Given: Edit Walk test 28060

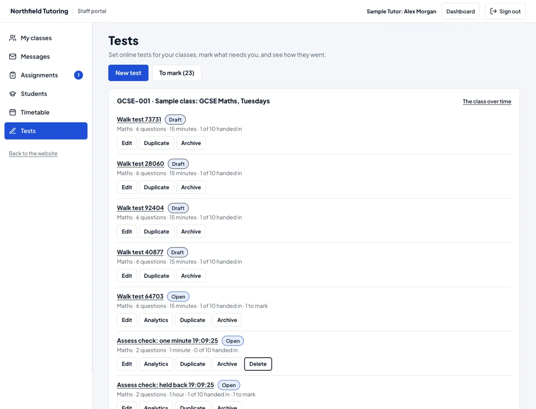Looking at the screenshot, I should pyautogui.click(x=127, y=187).
